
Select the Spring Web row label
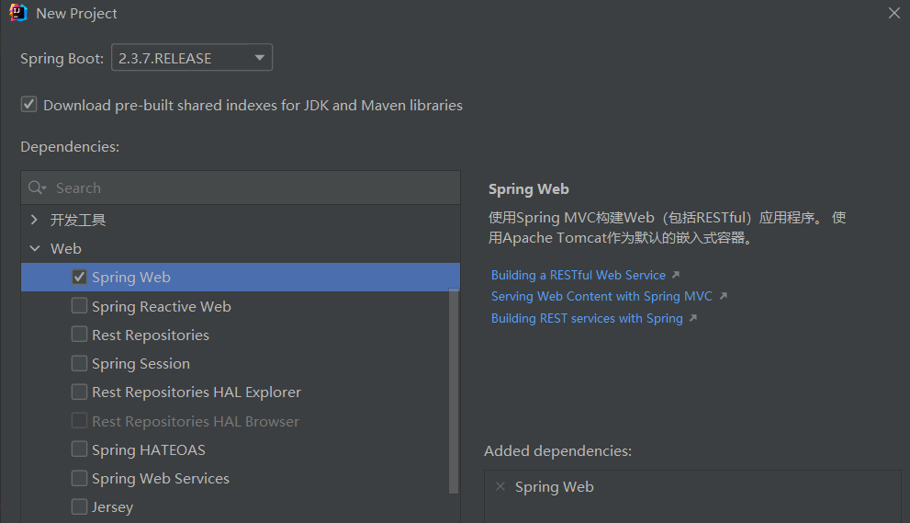pyautogui.click(x=131, y=278)
